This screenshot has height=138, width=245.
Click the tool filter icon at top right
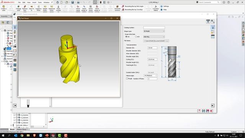pos(208,21)
